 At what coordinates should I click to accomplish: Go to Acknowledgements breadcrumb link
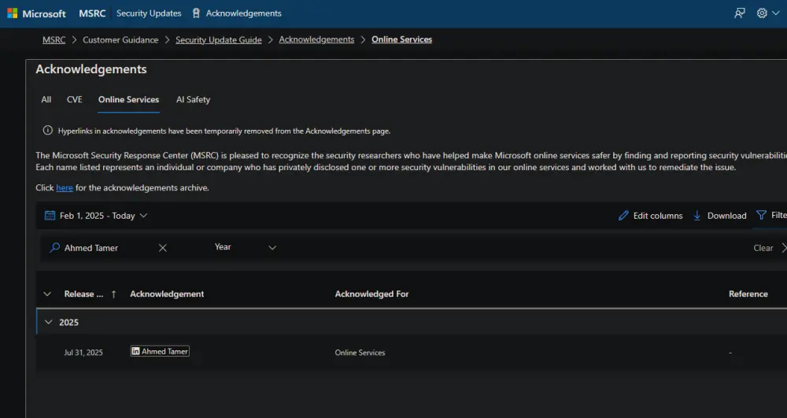pos(316,39)
